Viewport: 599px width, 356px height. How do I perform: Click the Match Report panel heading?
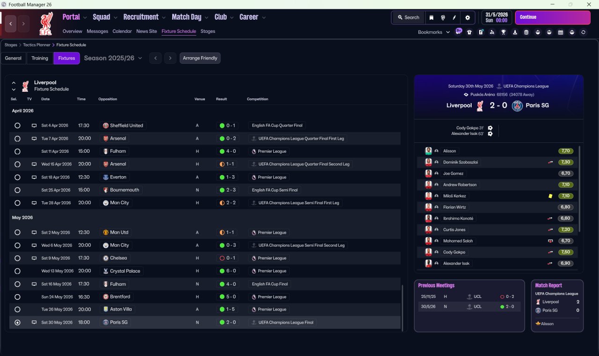pyautogui.click(x=548, y=285)
